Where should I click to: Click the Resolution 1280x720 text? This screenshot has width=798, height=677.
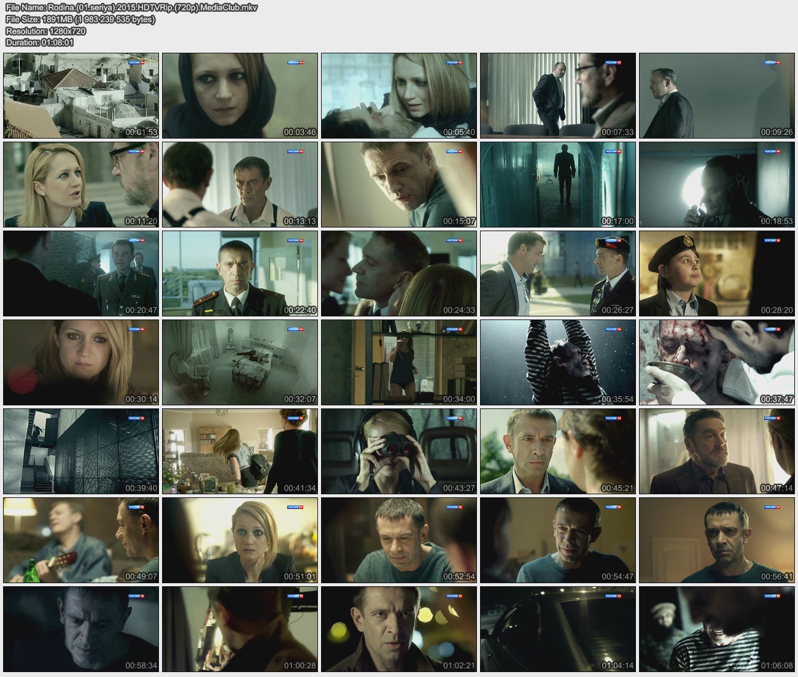tap(45, 31)
